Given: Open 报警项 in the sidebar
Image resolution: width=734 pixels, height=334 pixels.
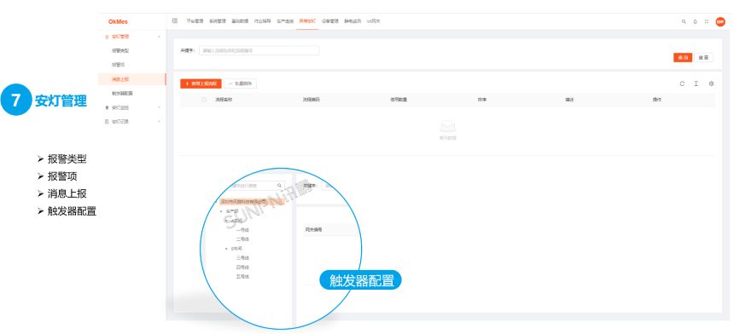Looking at the screenshot, I should point(118,65).
